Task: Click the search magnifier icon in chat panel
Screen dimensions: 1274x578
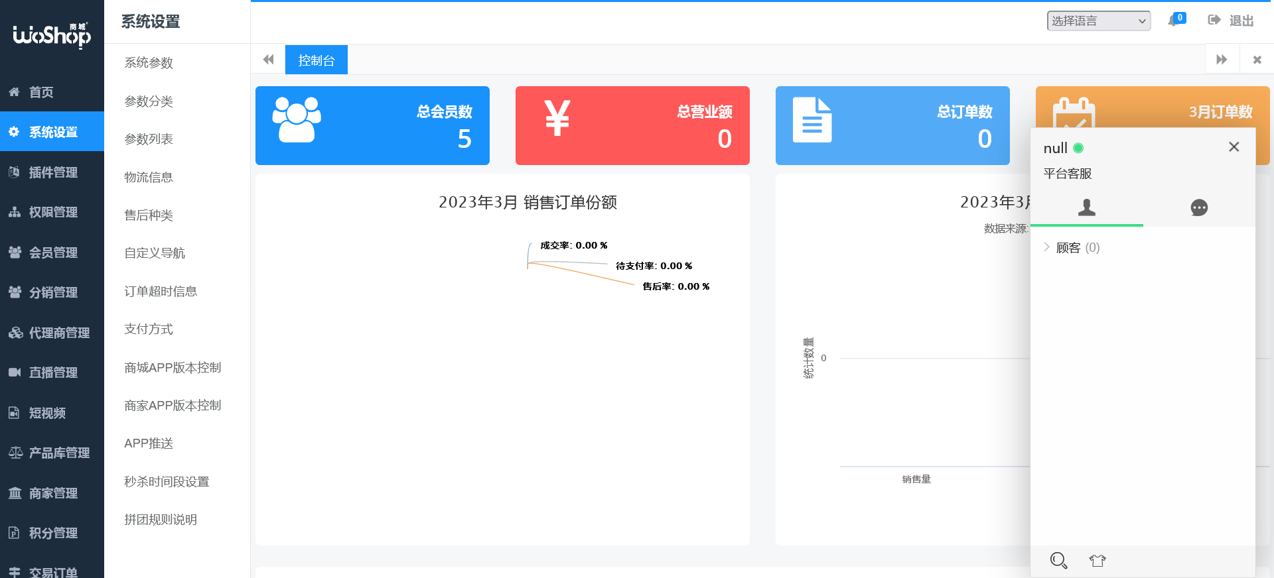Action: (1058, 561)
